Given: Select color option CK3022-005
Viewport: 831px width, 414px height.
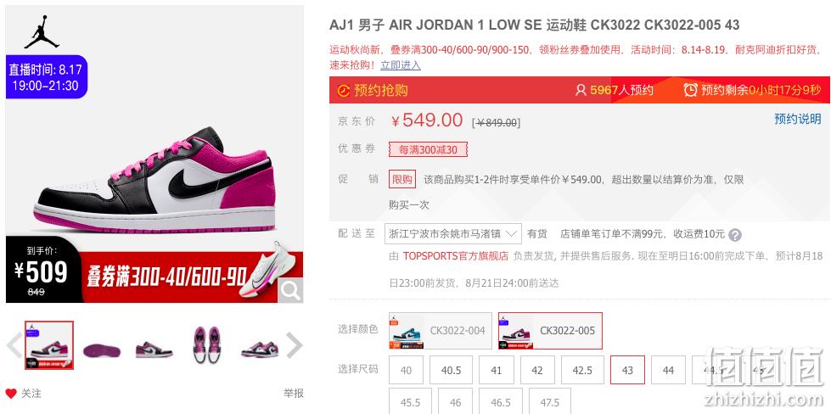Looking at the screenshot, I should point(550,331).
